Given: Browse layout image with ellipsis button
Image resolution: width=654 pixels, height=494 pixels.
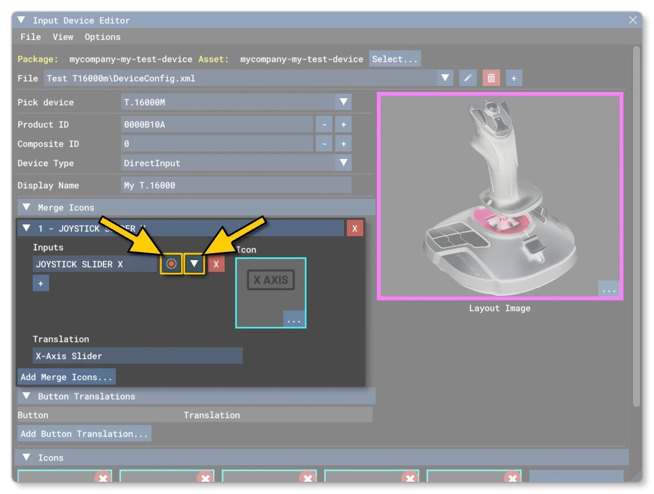Looking at the screenshot, I should [x=609, y=289].
